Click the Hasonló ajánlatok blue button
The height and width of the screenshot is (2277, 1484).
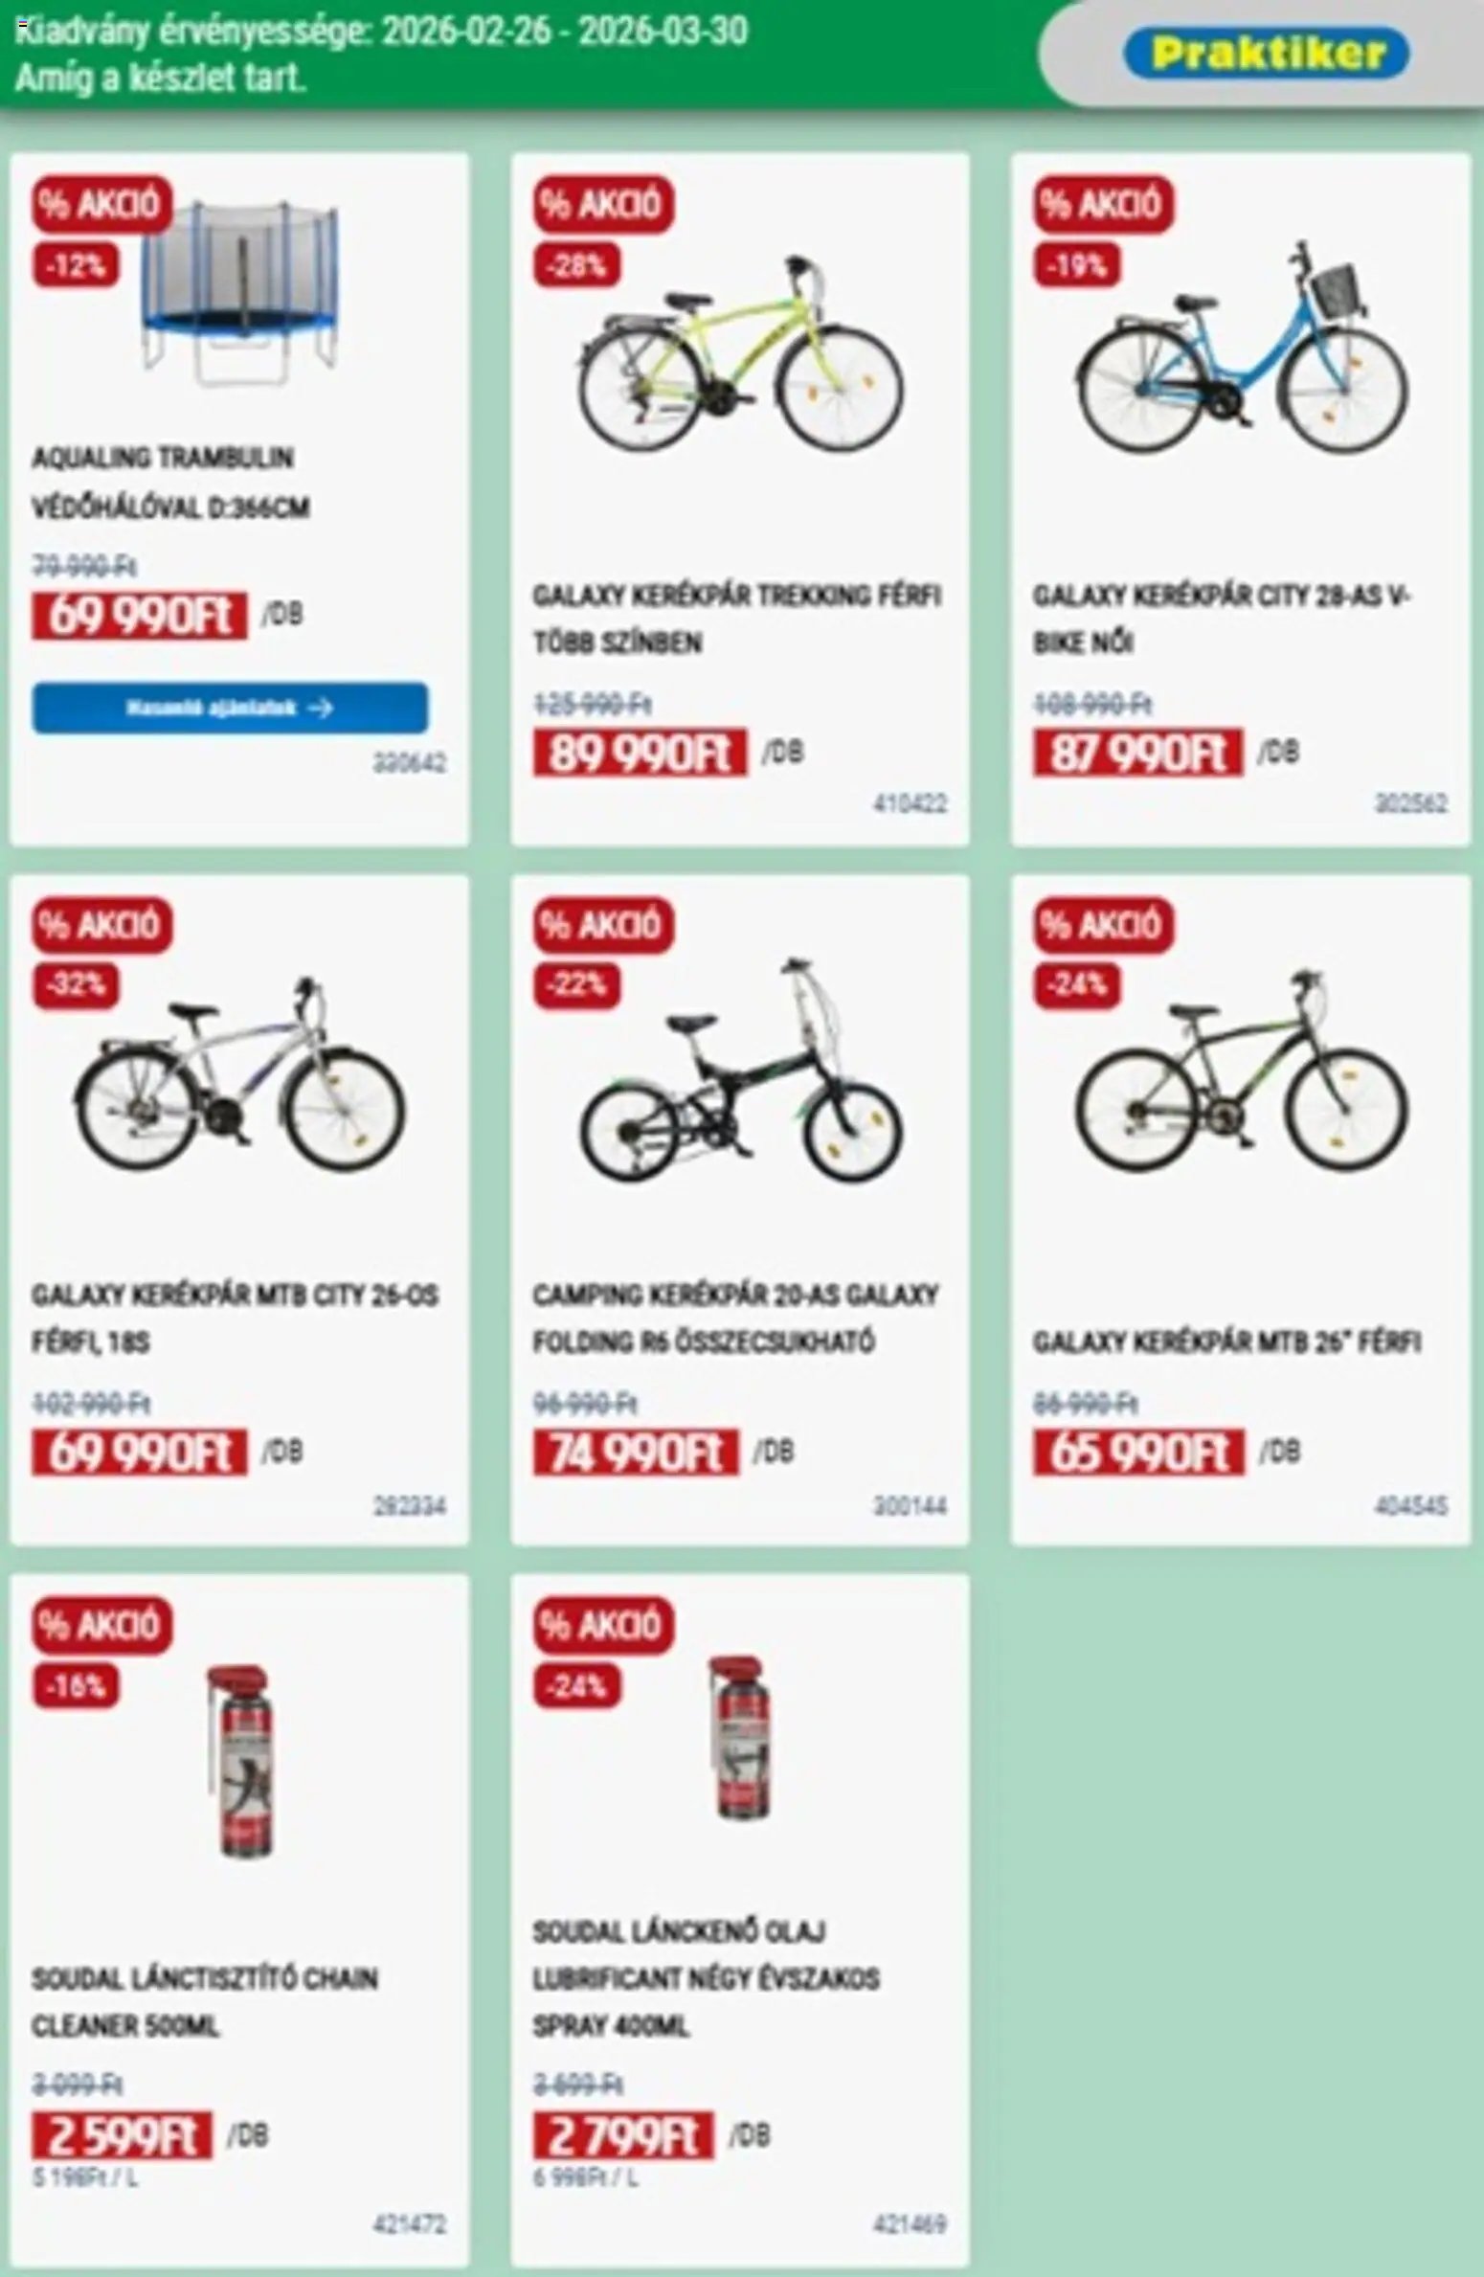(230, 709)
